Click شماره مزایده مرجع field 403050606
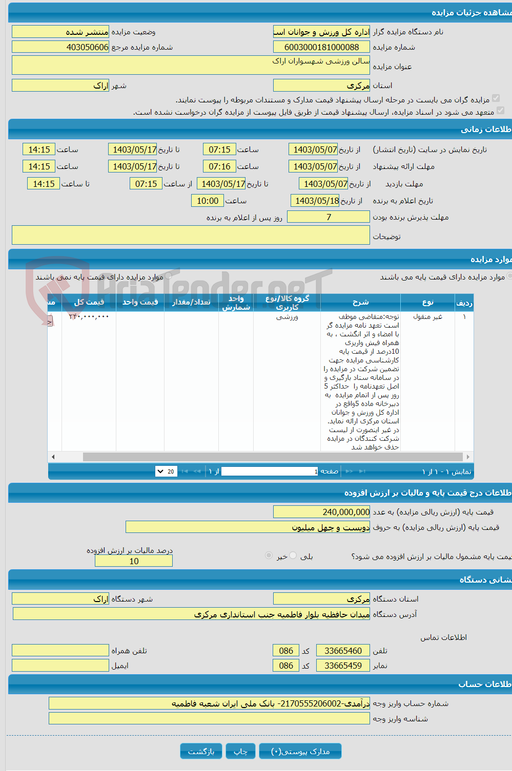The height and width of the screenshot is (771, 512). [x=60, y=47]
